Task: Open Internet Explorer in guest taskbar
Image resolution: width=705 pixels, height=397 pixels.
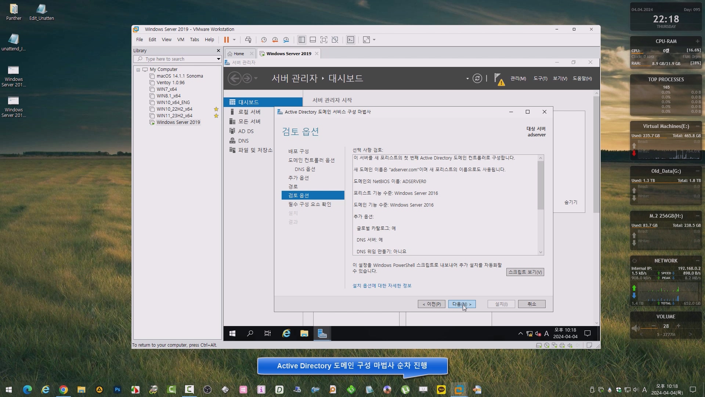Action: 286,333
